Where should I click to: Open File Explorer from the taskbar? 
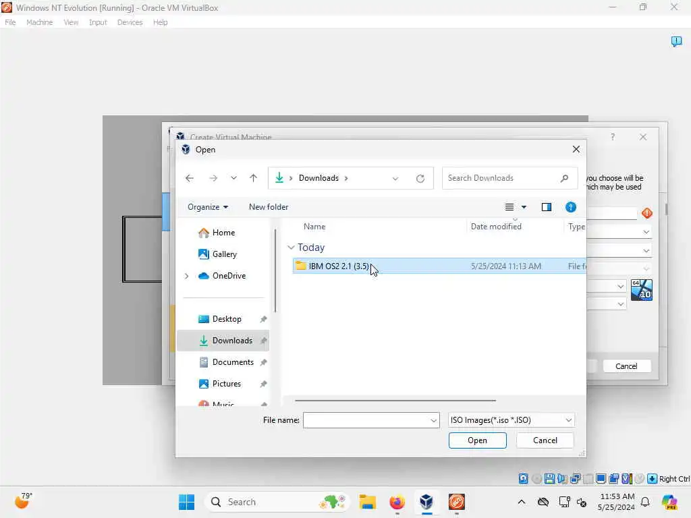click(x=367, y=502)
